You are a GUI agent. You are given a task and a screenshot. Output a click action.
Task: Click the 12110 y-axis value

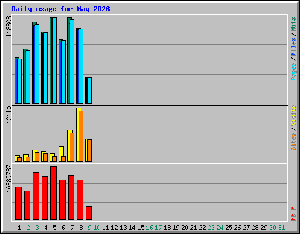coord(9,115)
